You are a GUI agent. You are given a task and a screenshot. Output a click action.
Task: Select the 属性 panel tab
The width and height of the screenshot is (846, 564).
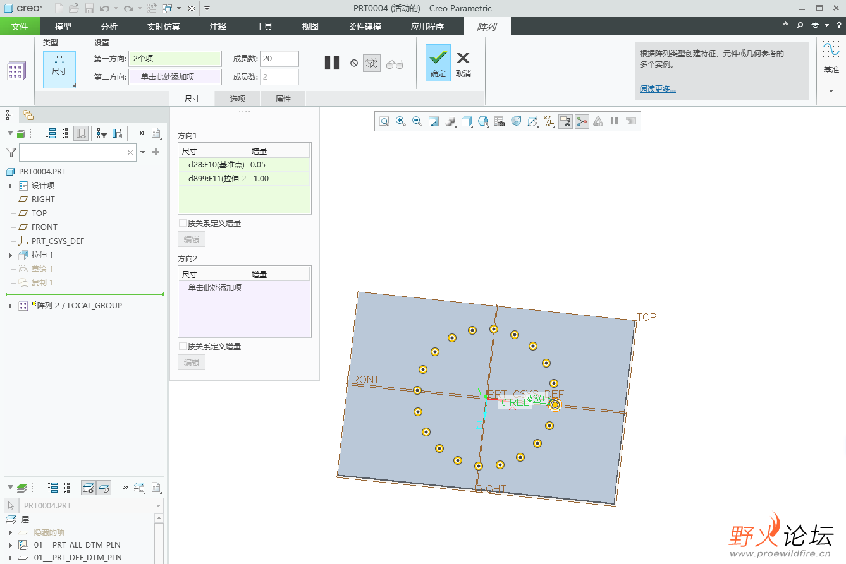click(x=283, y=99)
